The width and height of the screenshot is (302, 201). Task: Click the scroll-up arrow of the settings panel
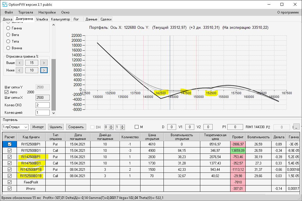53,25
